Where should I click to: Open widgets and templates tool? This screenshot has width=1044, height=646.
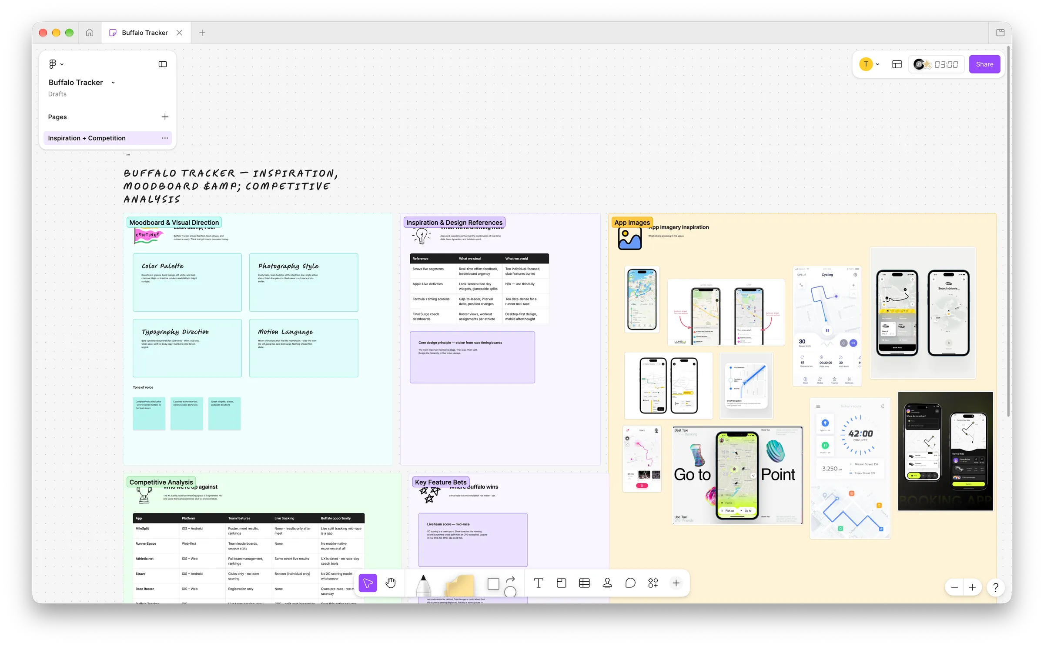653,583
